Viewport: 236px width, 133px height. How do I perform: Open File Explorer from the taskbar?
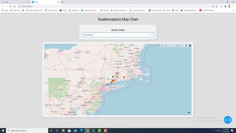pyautogui.click(x=63, y=130)
